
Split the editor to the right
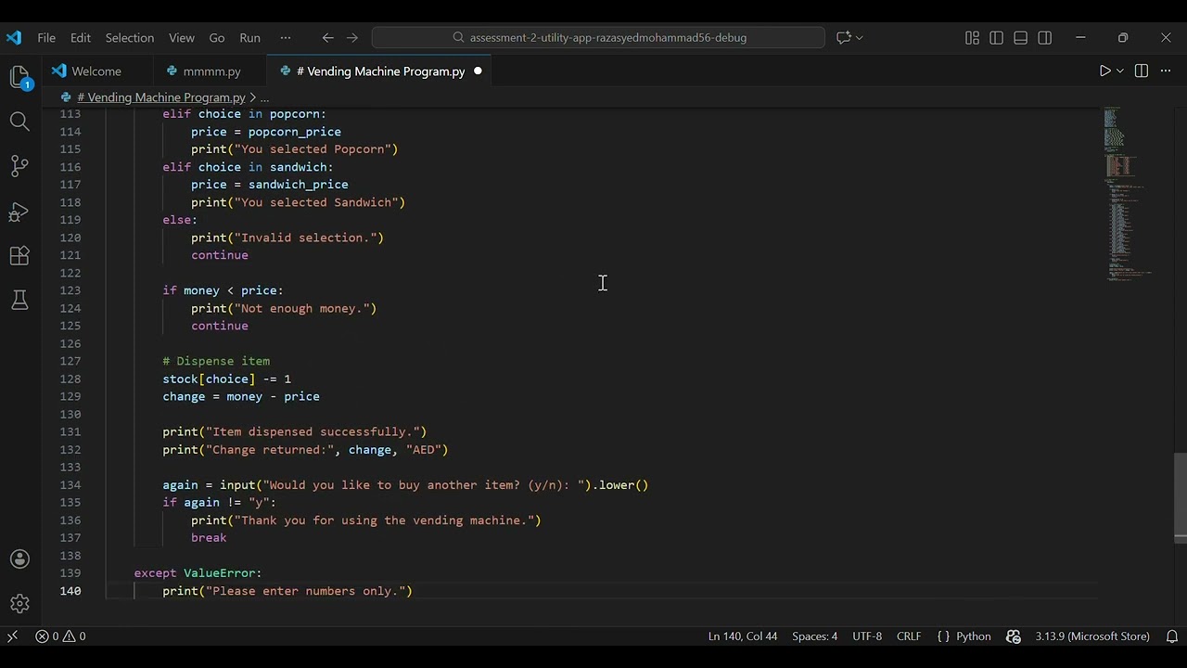point(1142,71)
